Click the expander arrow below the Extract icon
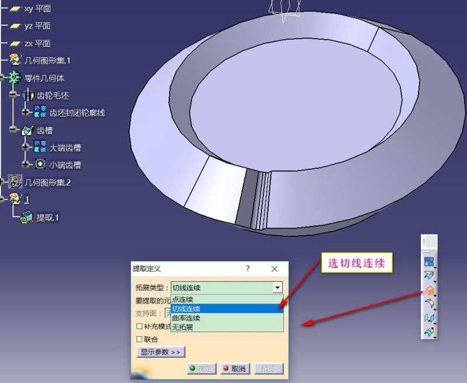 click(x=435, y=297)
